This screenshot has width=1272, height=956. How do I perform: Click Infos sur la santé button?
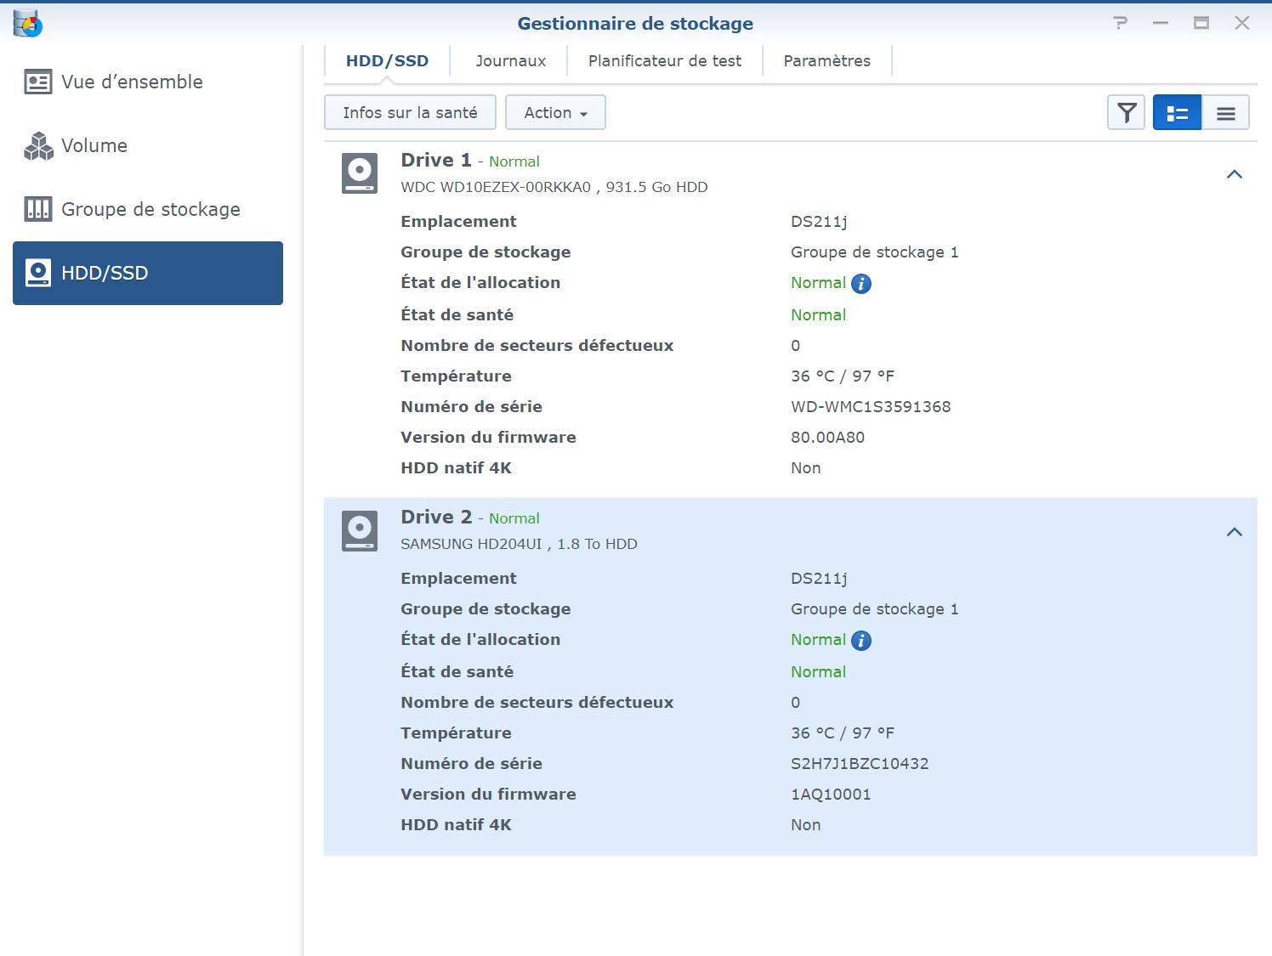[410, 112]
